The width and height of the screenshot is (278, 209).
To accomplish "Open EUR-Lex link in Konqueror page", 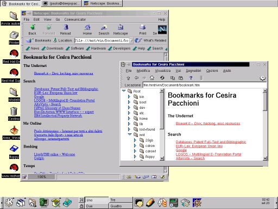I will (199, 146).
